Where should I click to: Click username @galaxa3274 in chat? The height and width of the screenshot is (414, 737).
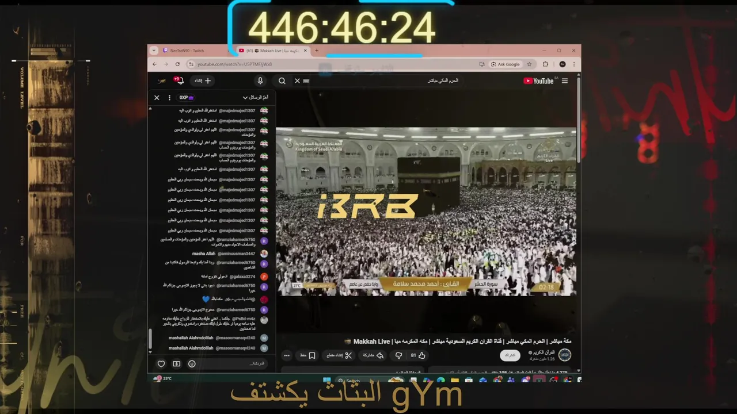coord(242,277)
